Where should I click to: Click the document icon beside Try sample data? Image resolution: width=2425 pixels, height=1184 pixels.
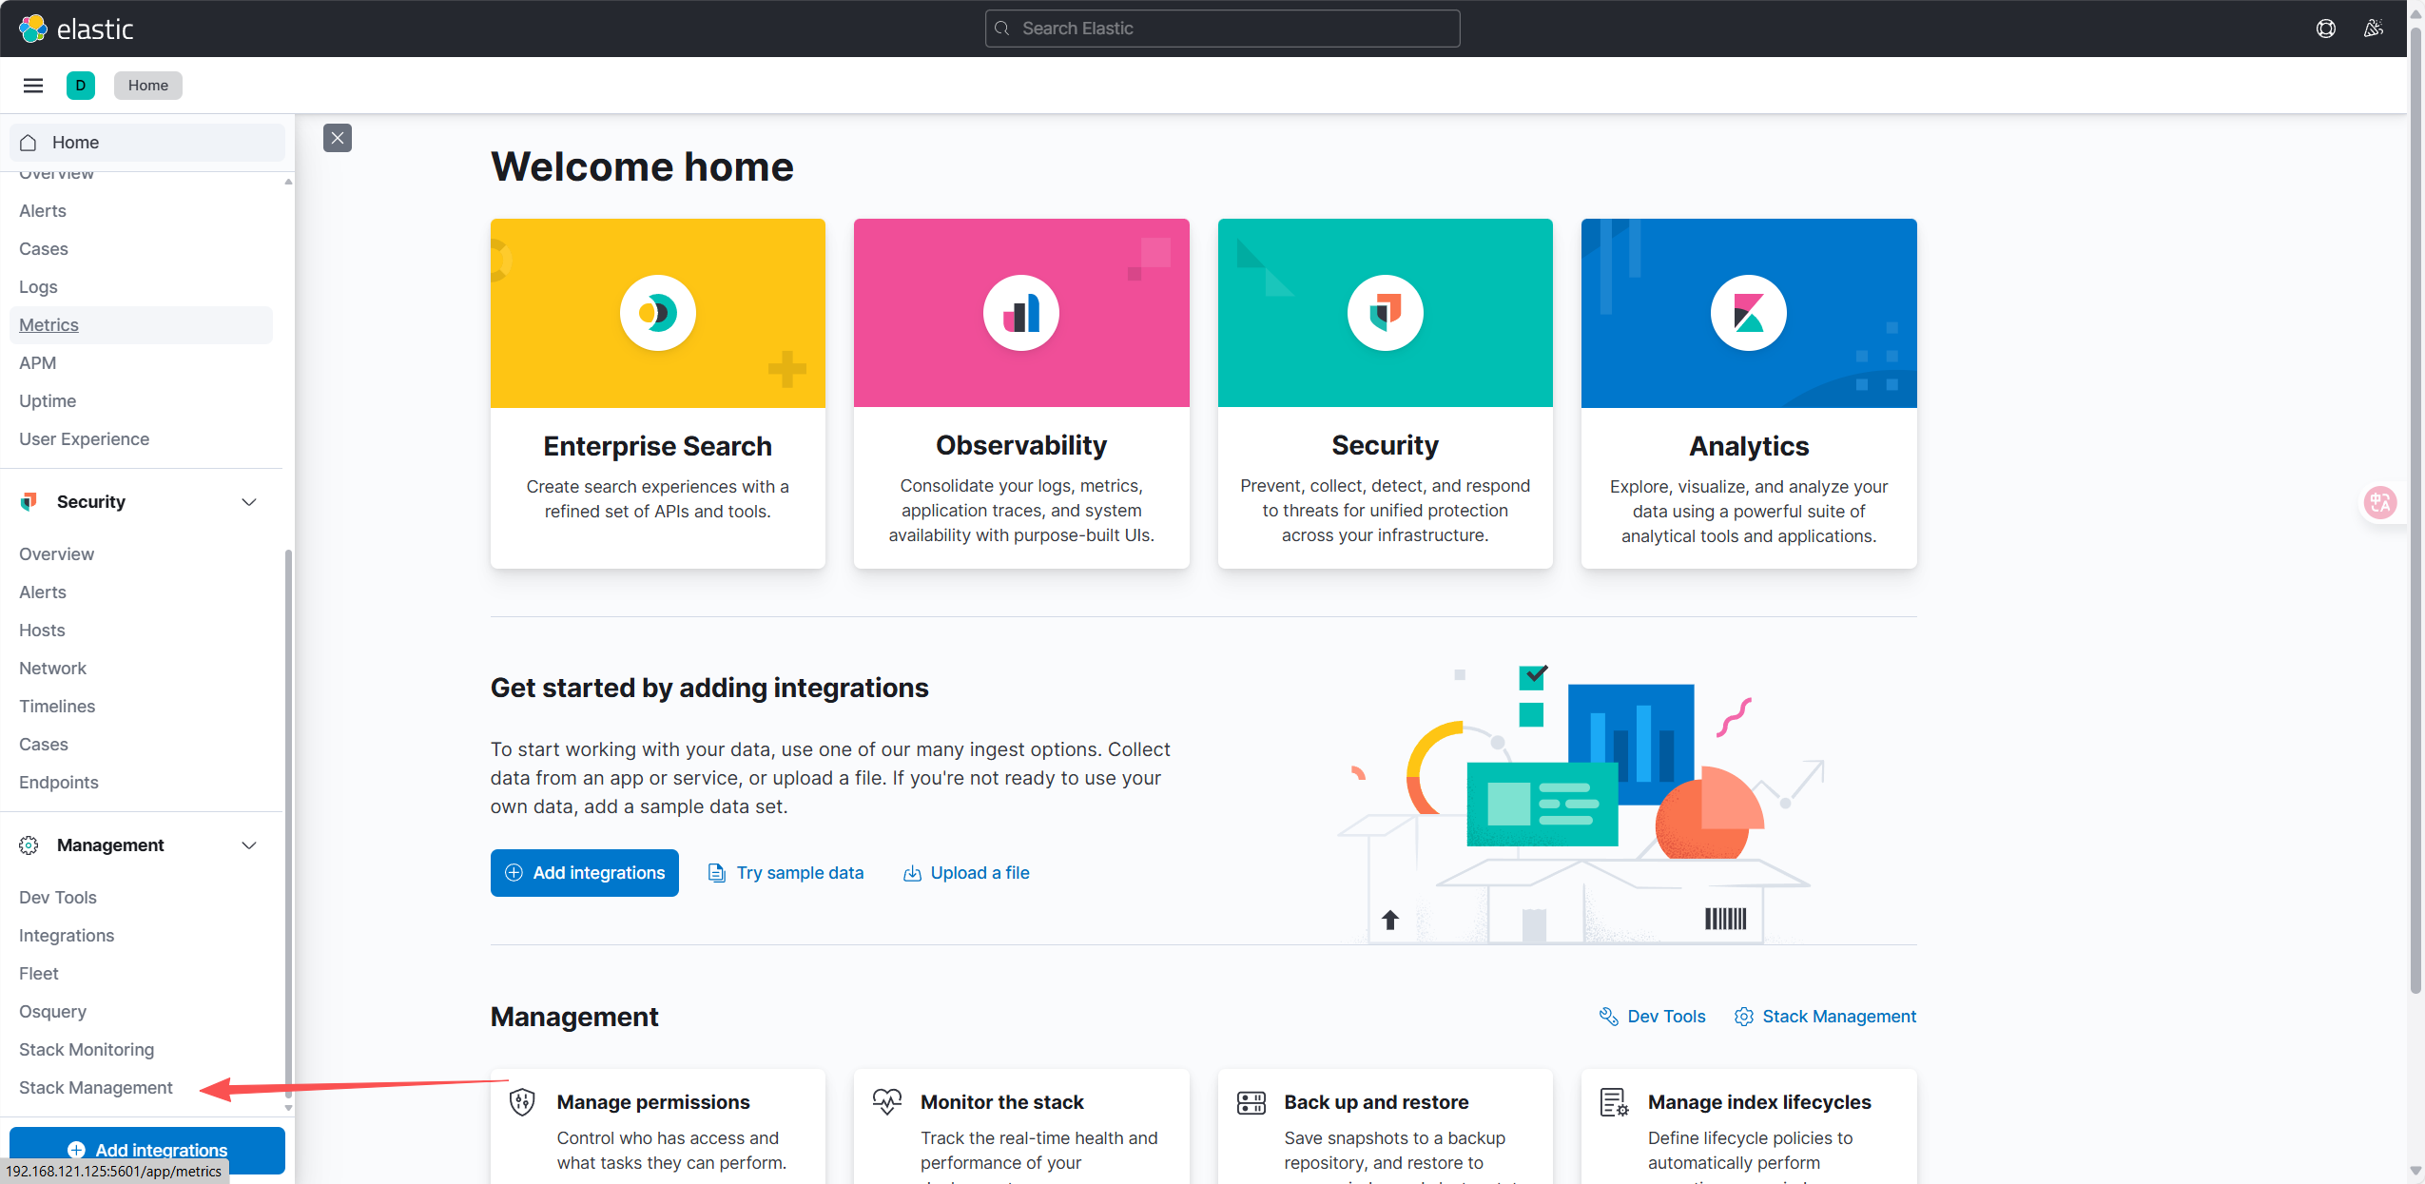[x=717, y=873]
